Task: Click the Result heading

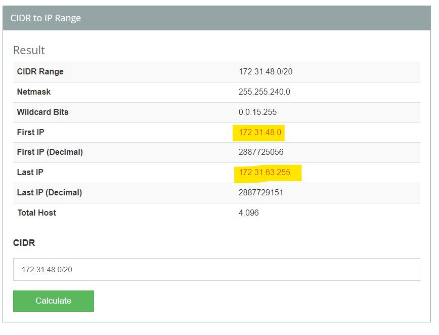Action: click(29, 51)
